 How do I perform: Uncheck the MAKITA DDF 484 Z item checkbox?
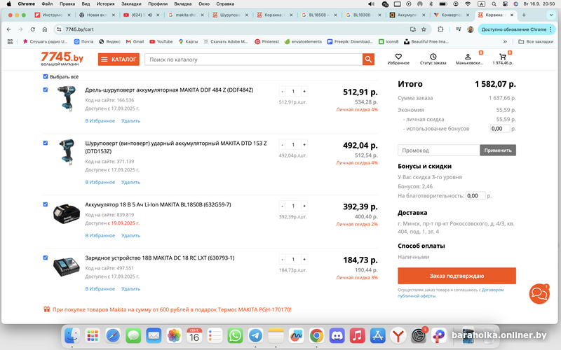pyautogui.click(x=46, y=90)
